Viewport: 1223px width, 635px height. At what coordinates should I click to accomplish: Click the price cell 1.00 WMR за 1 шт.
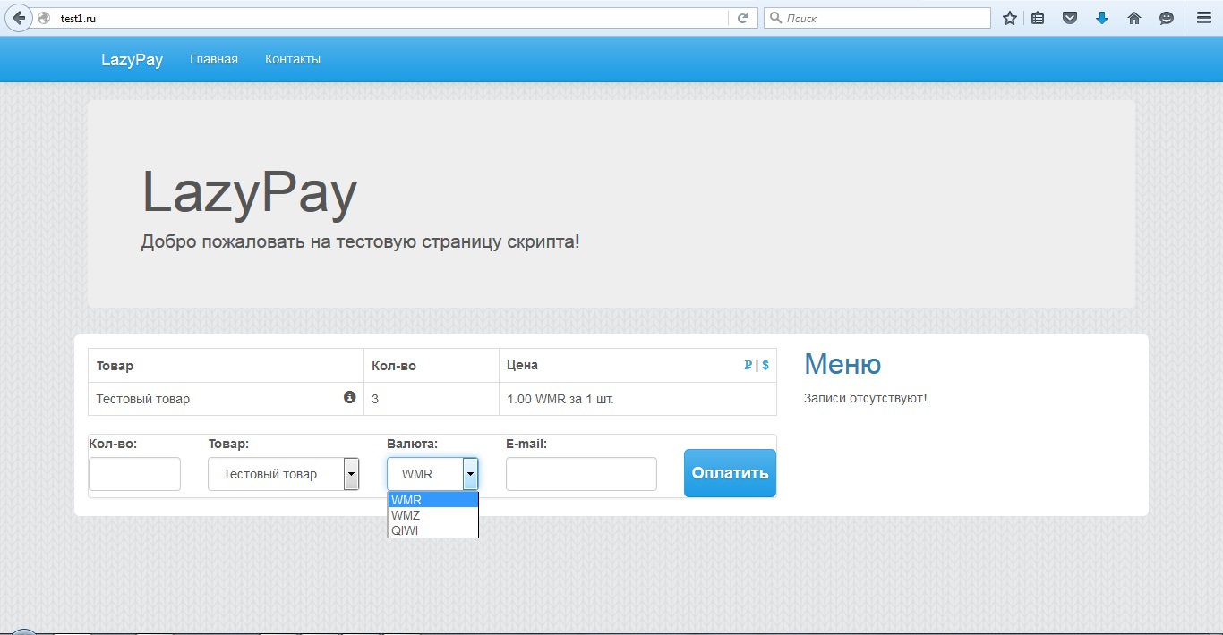pyautogui.click(x=637, y=399)
